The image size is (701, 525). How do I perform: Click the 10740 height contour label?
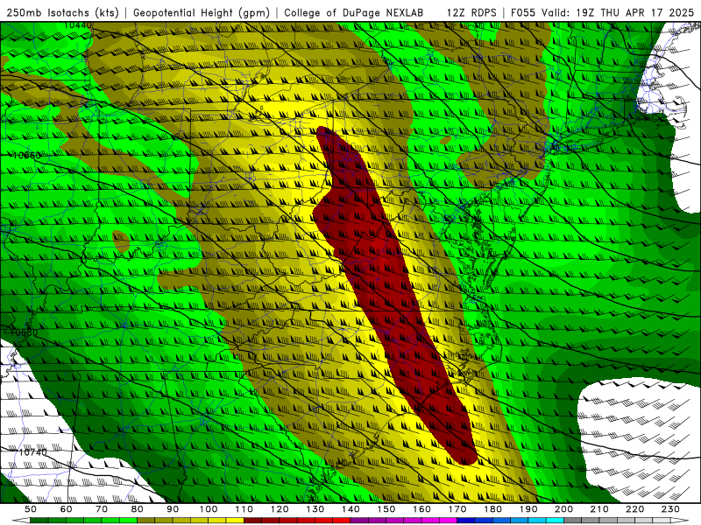pos(32,452)
